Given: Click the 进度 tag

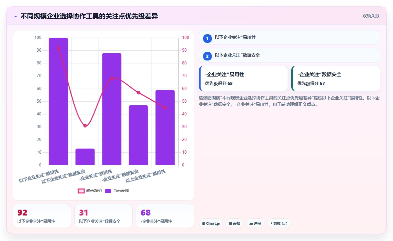Looking at the screenshot, I should [x=255, y=223].
